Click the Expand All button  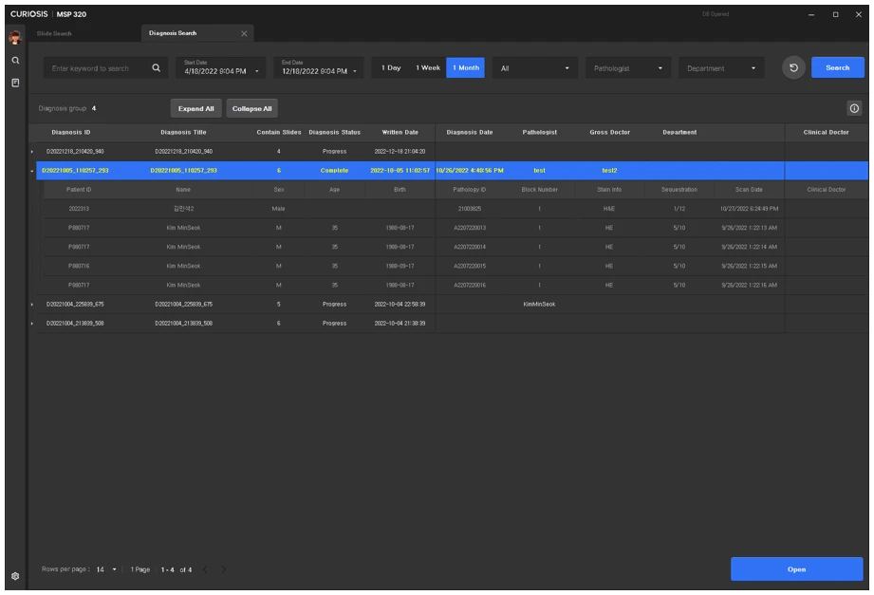tap(196, 109)
